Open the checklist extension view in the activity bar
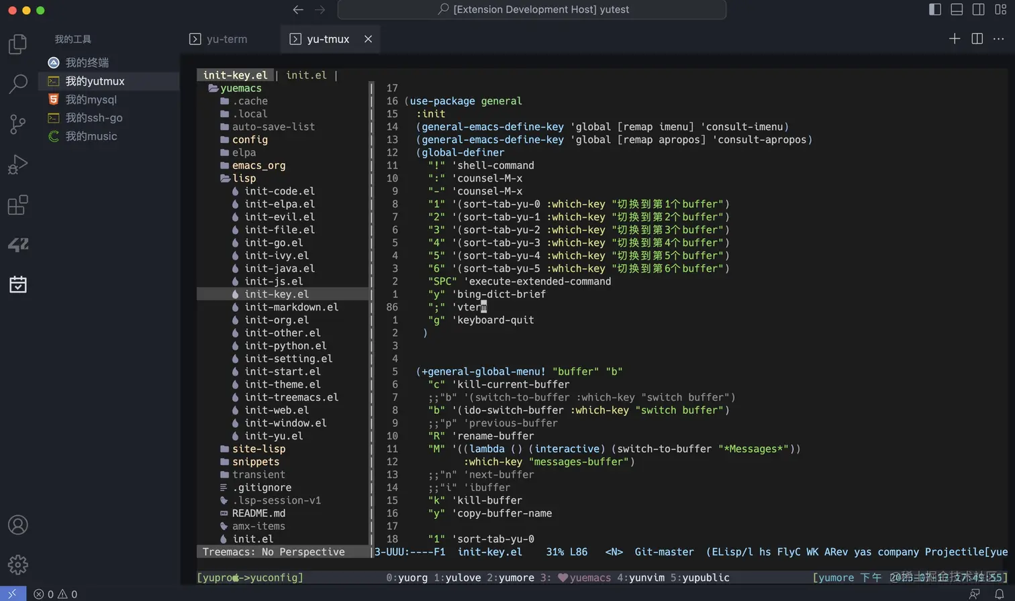This screenshot has height=601, width=1015. click(x=17, y=284)
